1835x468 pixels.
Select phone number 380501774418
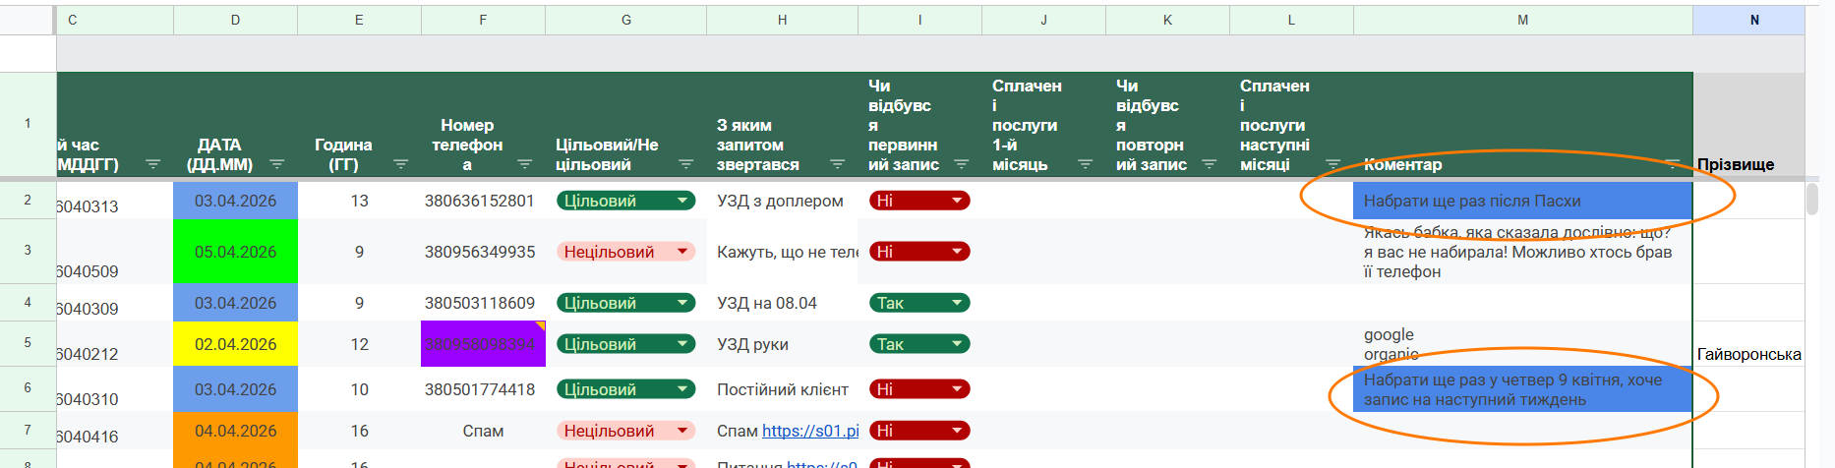(x=483, y=389)
